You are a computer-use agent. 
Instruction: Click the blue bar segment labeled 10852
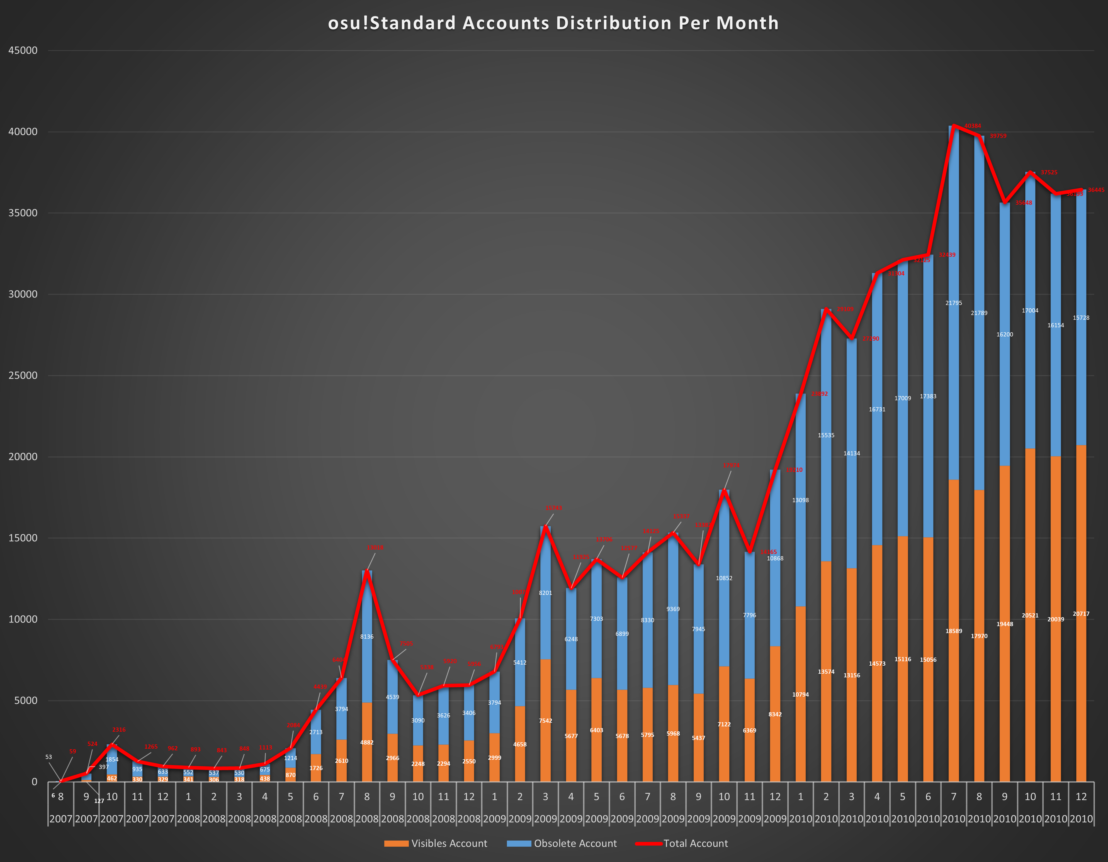724,609
